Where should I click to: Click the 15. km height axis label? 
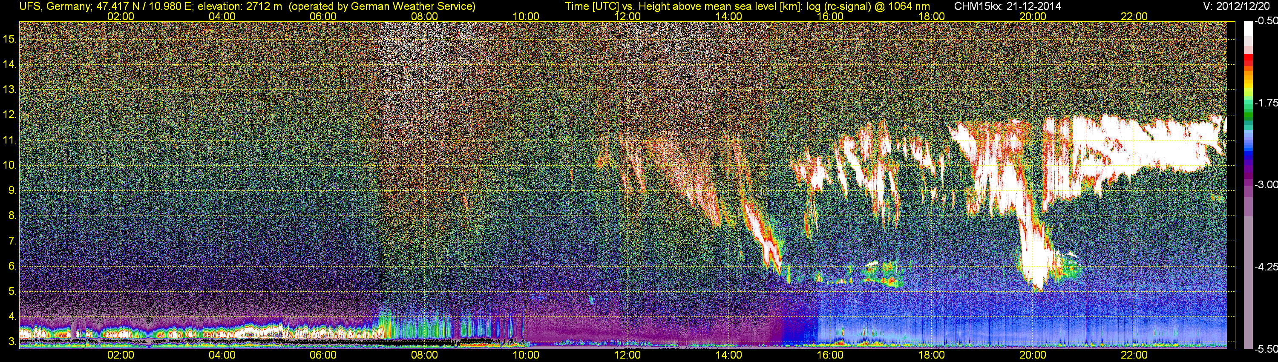pyautogui.click(x=10, y=39)
